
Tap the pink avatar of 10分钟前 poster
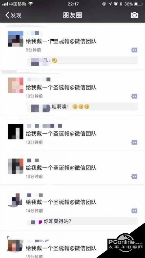pos(16,85)
